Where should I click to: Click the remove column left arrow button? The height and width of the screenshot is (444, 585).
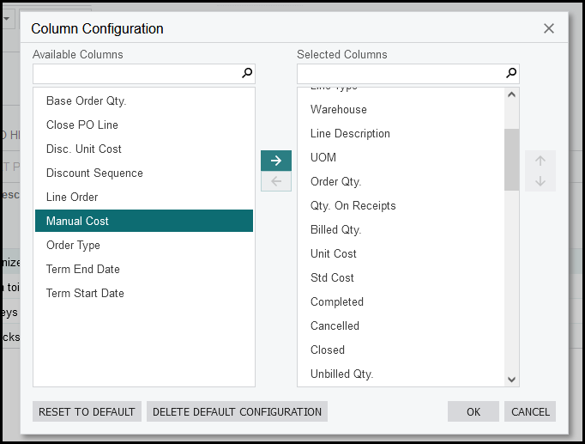click(x=275, y=181)
